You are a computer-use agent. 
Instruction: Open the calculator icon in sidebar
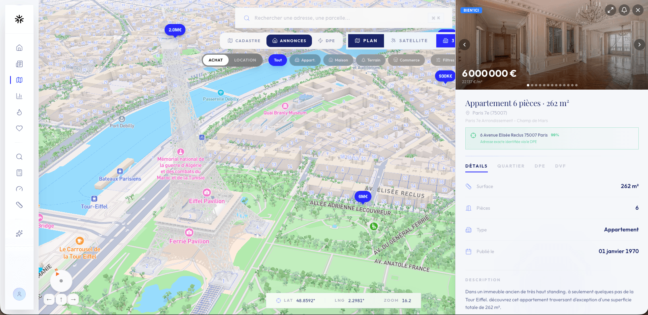point(19,173)
